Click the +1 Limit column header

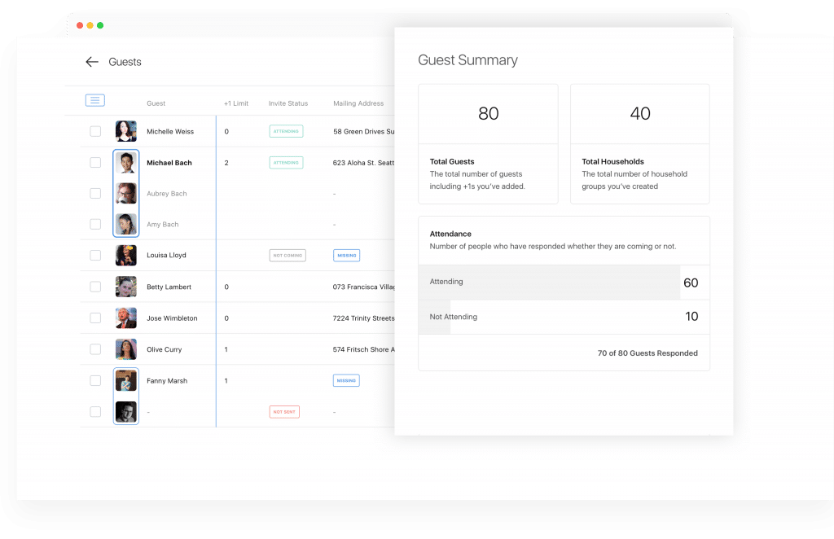(236, 103)
